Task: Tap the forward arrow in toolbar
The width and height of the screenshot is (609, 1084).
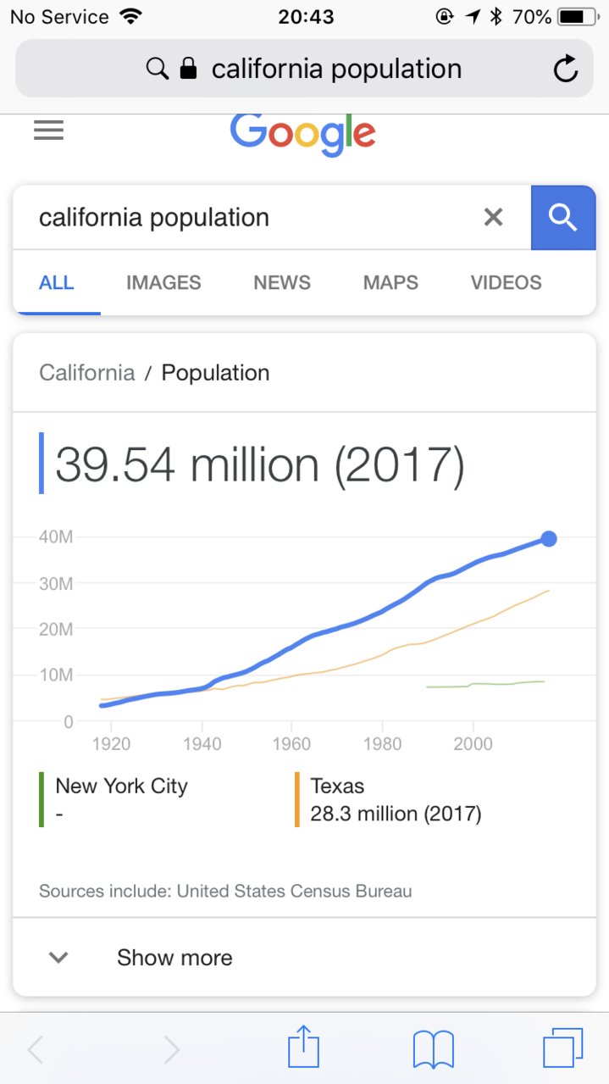Action: click(x=172, y=1050)
